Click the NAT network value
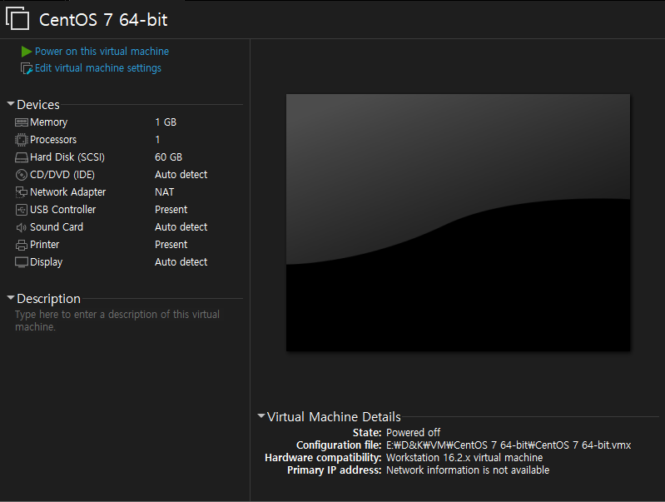This screenshot has height=502, width=665. pyautogui.click(x=165, y=192)
